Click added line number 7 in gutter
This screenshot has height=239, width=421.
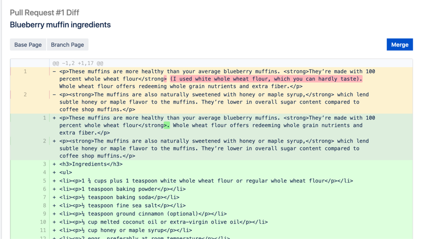[x=44, y=198]
